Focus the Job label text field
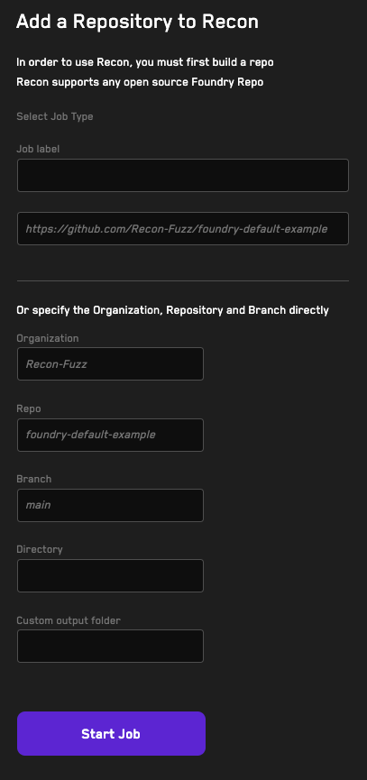367x780 pixels. [183, 175]
